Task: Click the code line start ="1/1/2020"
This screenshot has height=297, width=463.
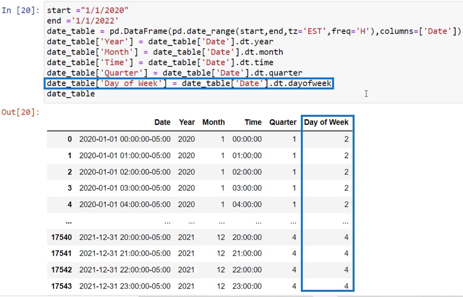Action: coord(88,10)
